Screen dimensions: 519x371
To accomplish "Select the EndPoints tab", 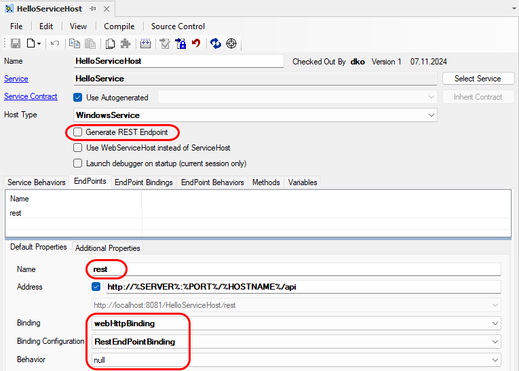I will coord(90,181).
